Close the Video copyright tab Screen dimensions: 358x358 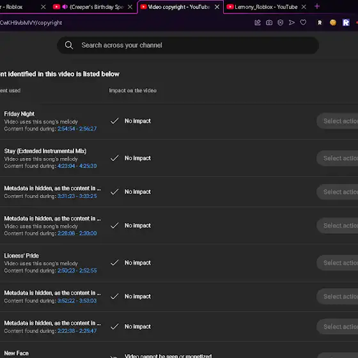217,7
